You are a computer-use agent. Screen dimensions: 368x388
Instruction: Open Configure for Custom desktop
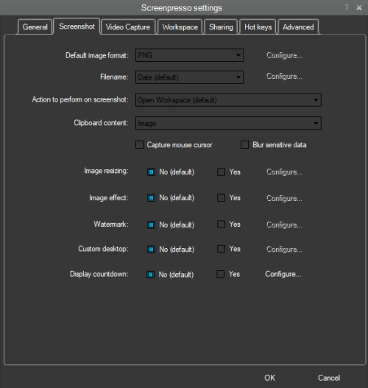tap(284, 250)
